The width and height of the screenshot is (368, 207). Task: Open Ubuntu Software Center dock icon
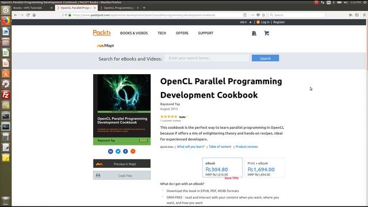6,74
